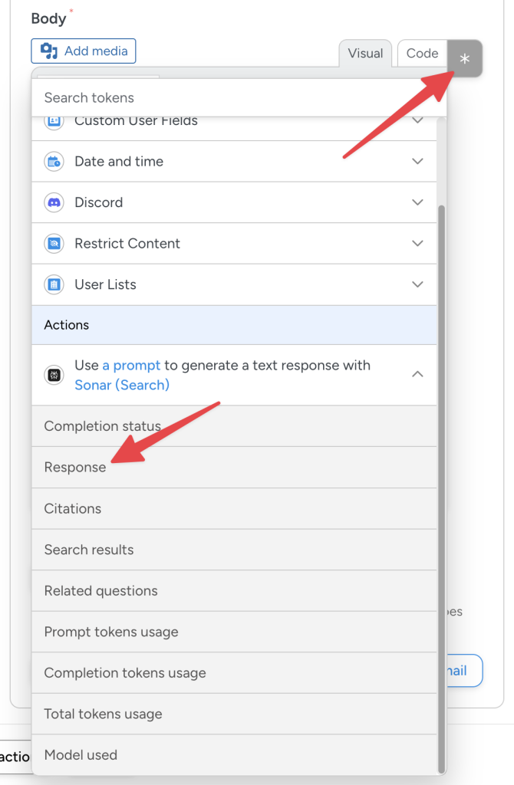Switch to the Visual tab
Viewport: 514px width, 785px height.
(365, 53)
